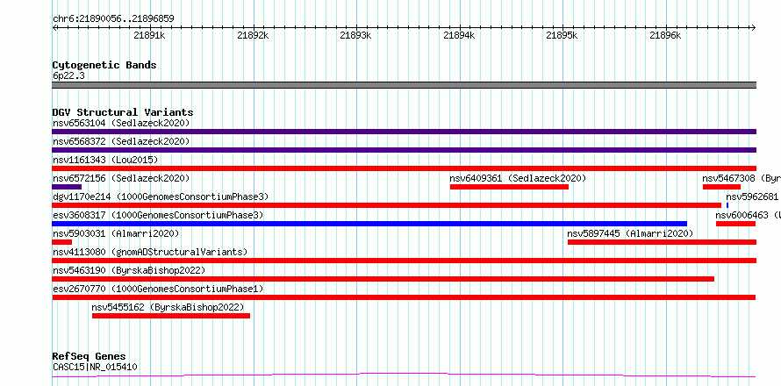Select the tiny blue nsv5962681 marker
The width and height of the screenshot is (781, 386).
point(727,205)
